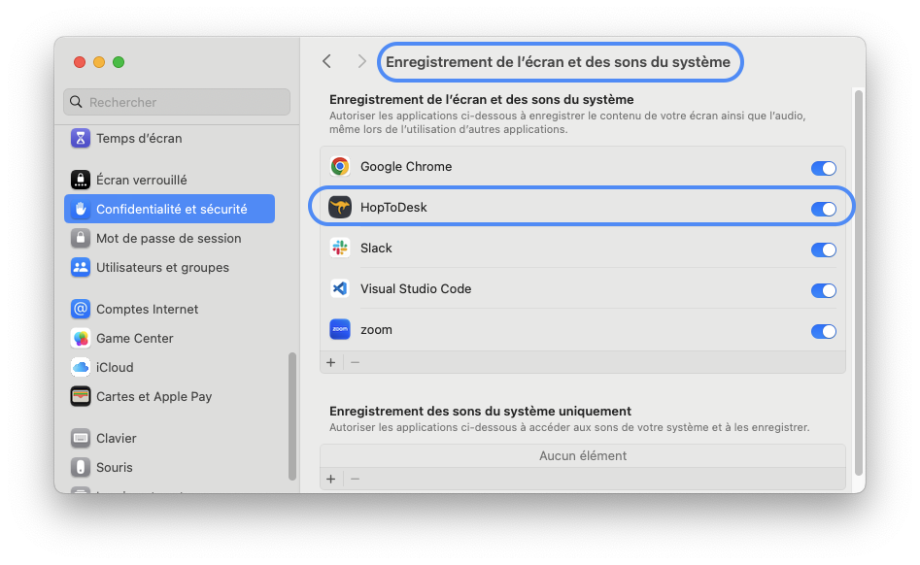Click the HopToDesk app icon
920x565 pixels.
pos(340,208)
